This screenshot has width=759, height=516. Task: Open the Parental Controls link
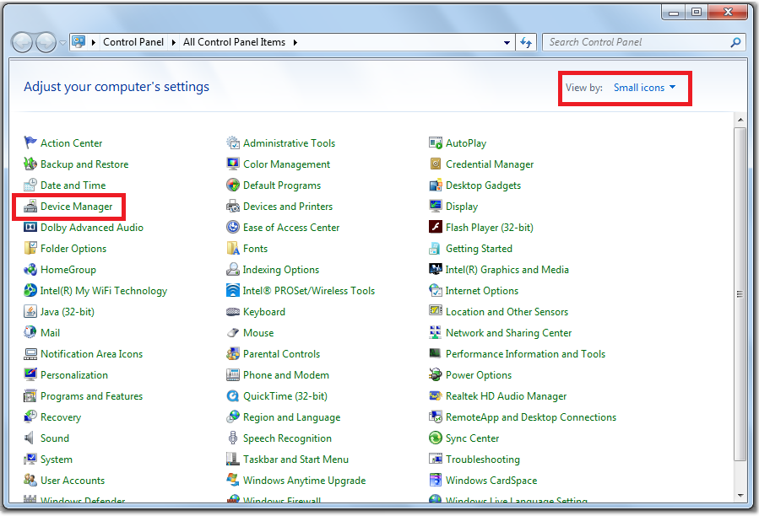click(x=281, y=354)
